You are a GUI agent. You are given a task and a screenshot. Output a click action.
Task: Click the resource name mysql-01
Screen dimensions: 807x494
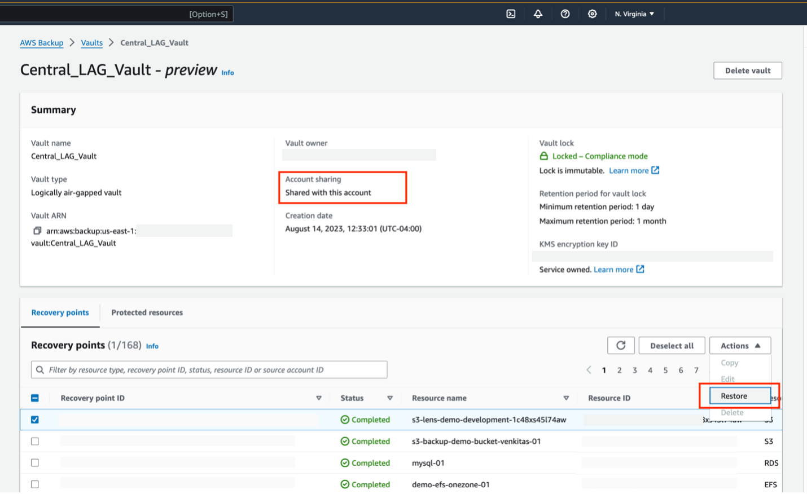pos(428,463)
